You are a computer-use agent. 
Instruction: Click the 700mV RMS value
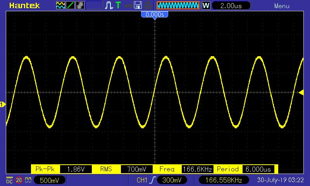pos(137,169)
